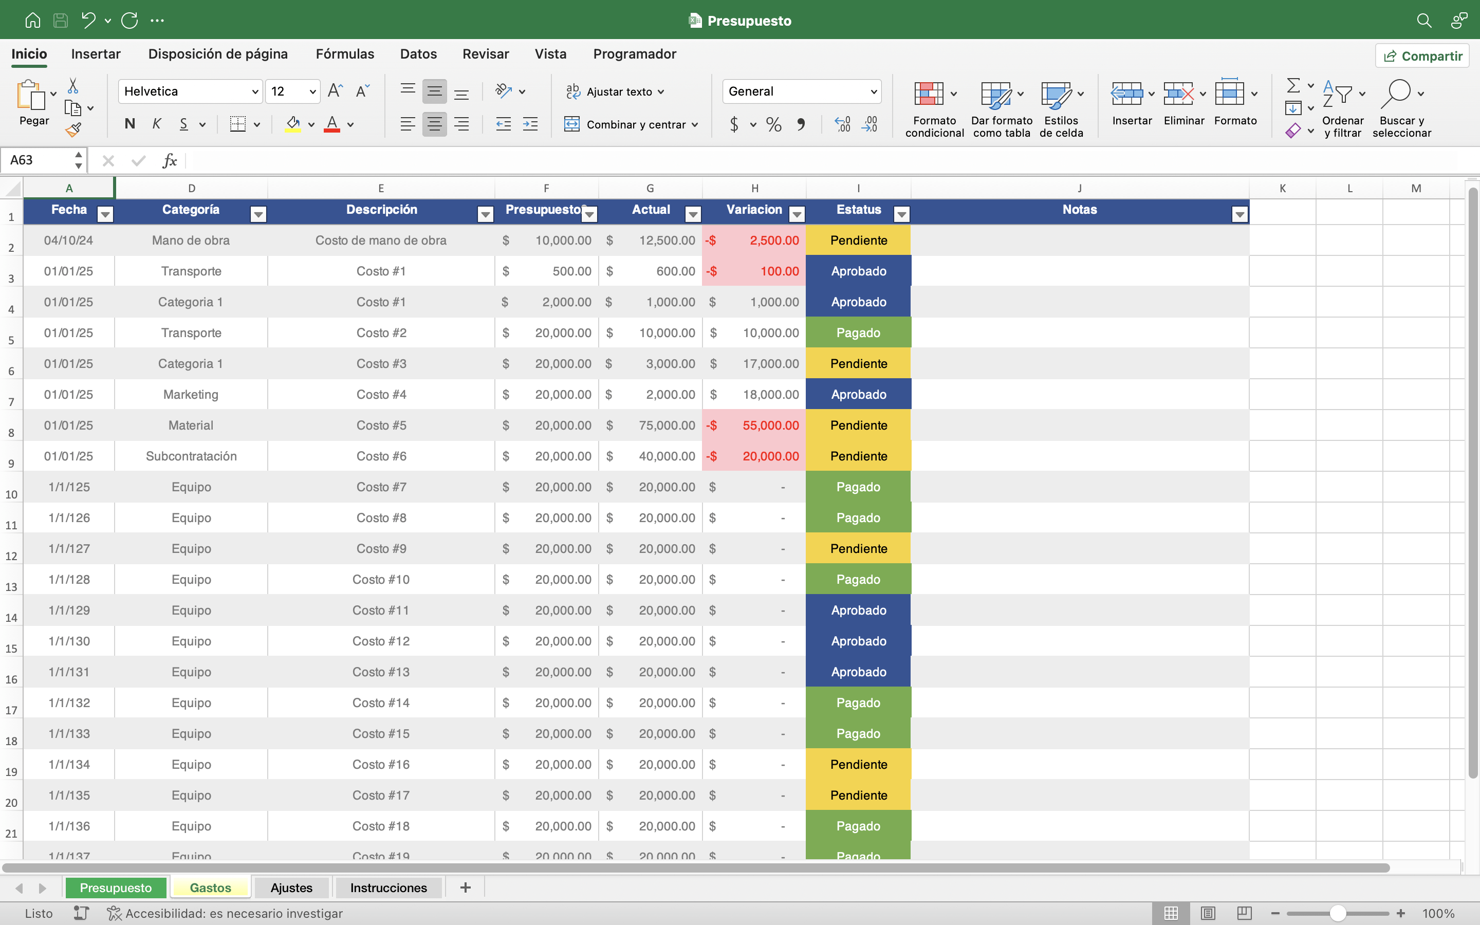1480x925 pixels.
Task: Increase indent icon
Action: tap(530, 124)
